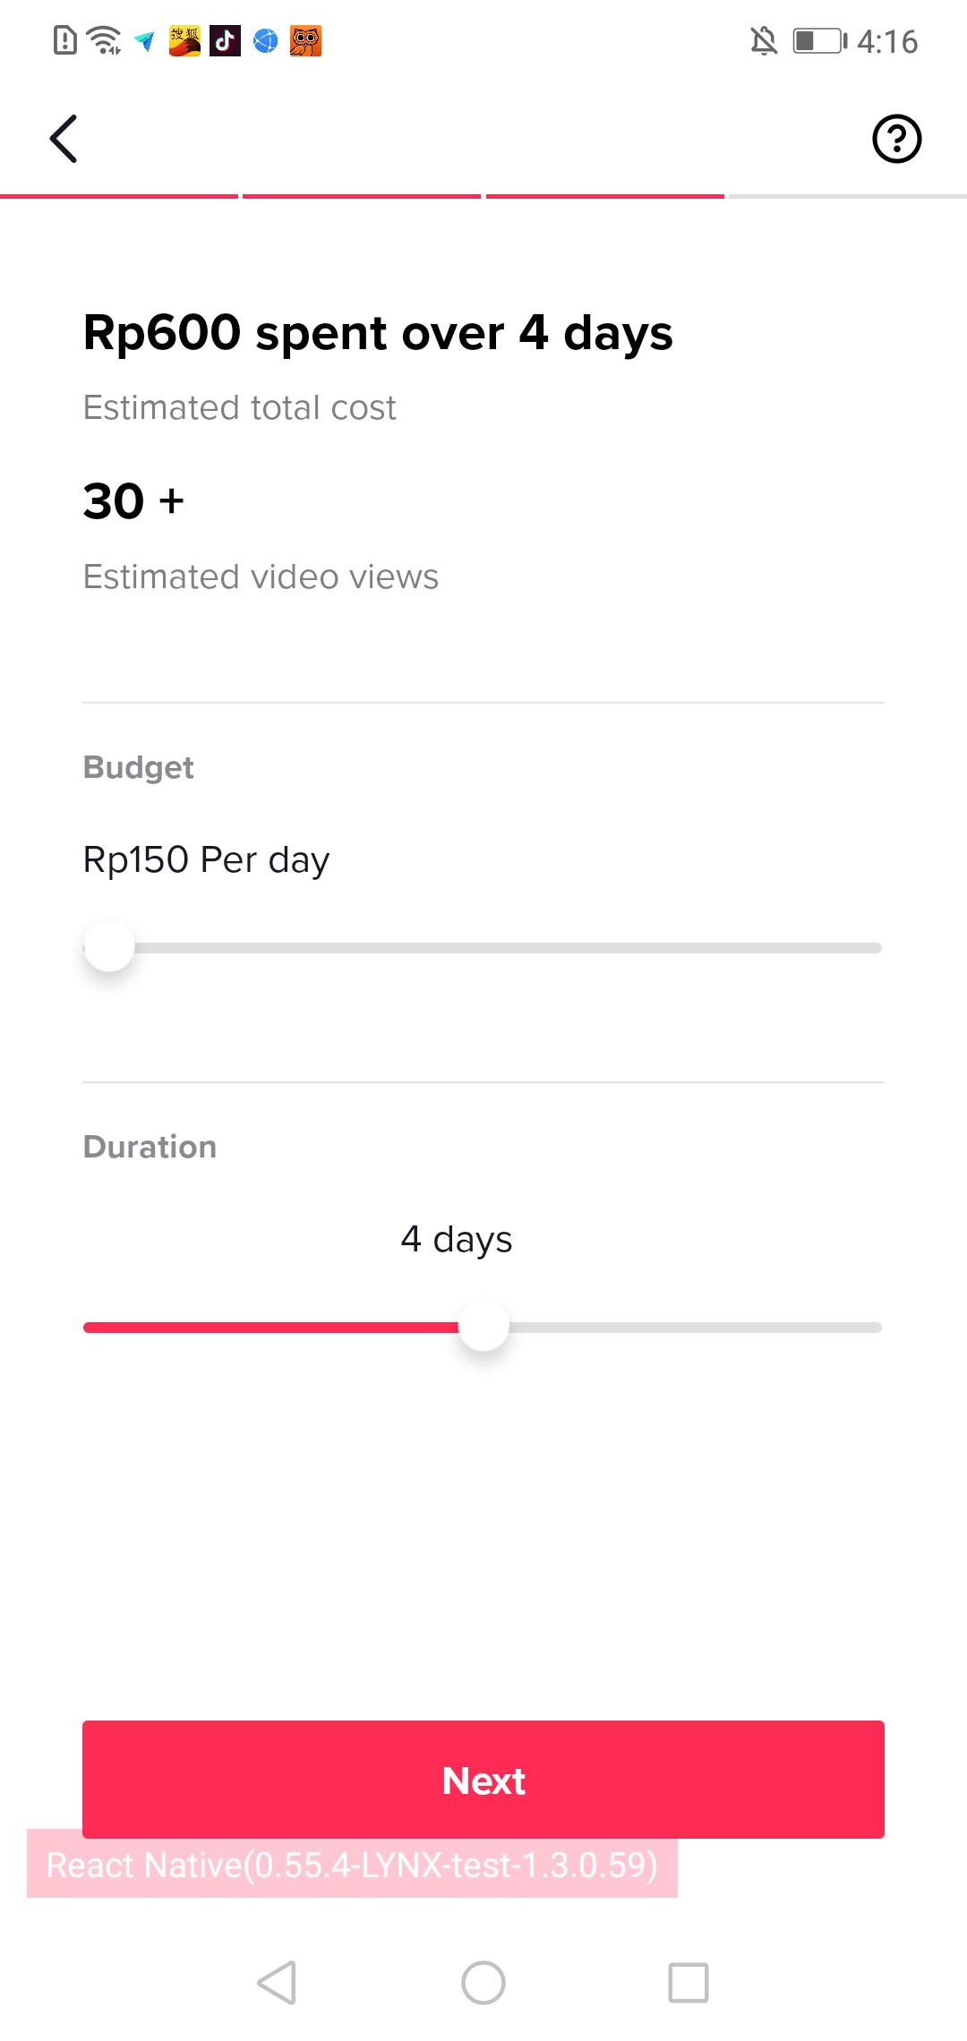The height and width of the screenshot is (2041, 967).
Task: Tap the paper plane notification icon
Action: tap(144, 41)
